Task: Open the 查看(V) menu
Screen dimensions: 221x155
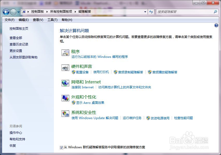Action: [38, 20]
